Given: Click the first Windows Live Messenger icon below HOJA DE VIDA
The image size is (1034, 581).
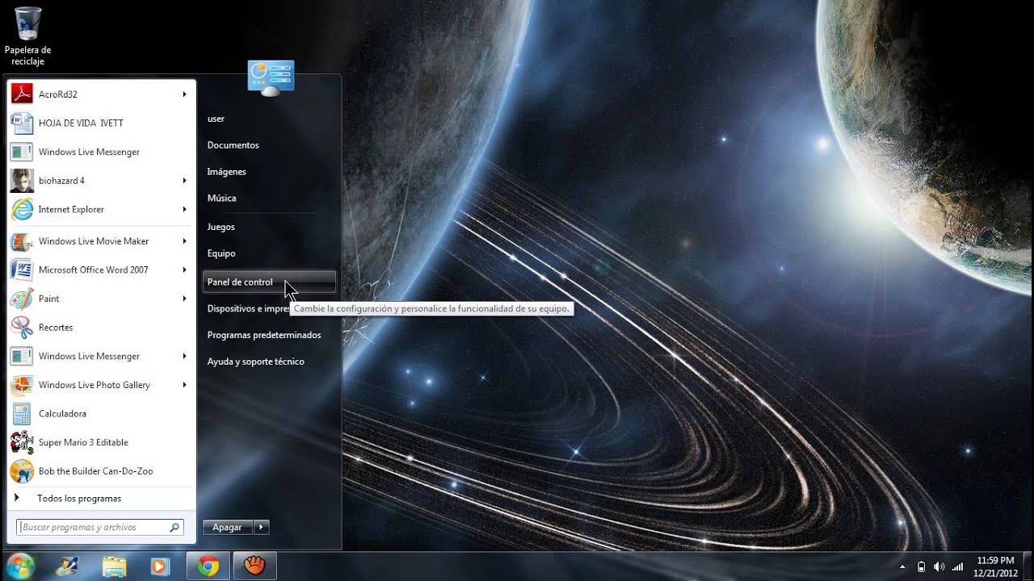Looking at the screenshot, I should (22, 152).
